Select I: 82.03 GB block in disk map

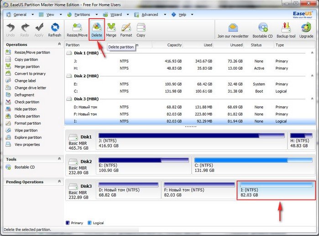(276, 190)
